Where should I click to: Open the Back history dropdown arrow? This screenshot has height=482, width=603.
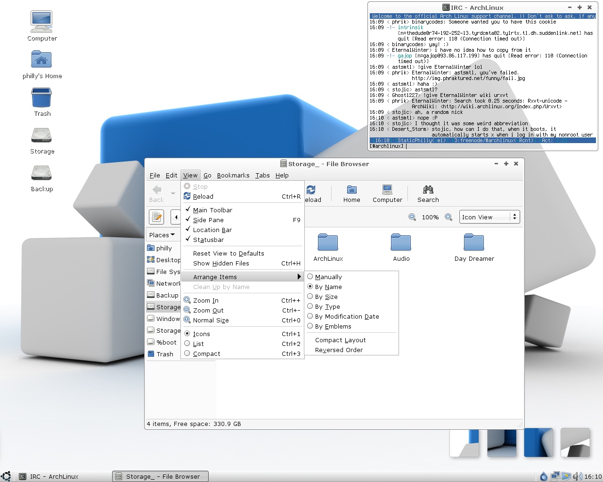pyautogui.click(x=173, y=193)
